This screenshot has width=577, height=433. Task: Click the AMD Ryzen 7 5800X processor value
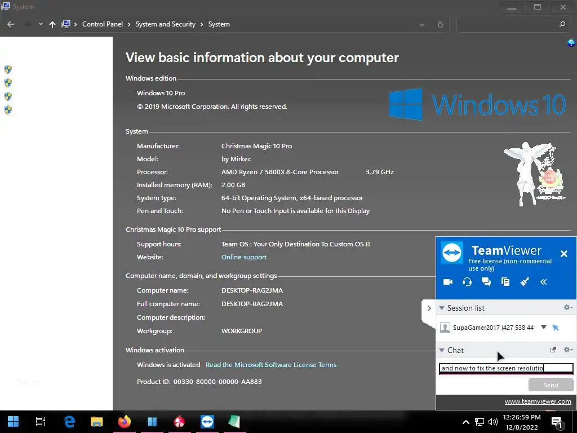(280, 172)
